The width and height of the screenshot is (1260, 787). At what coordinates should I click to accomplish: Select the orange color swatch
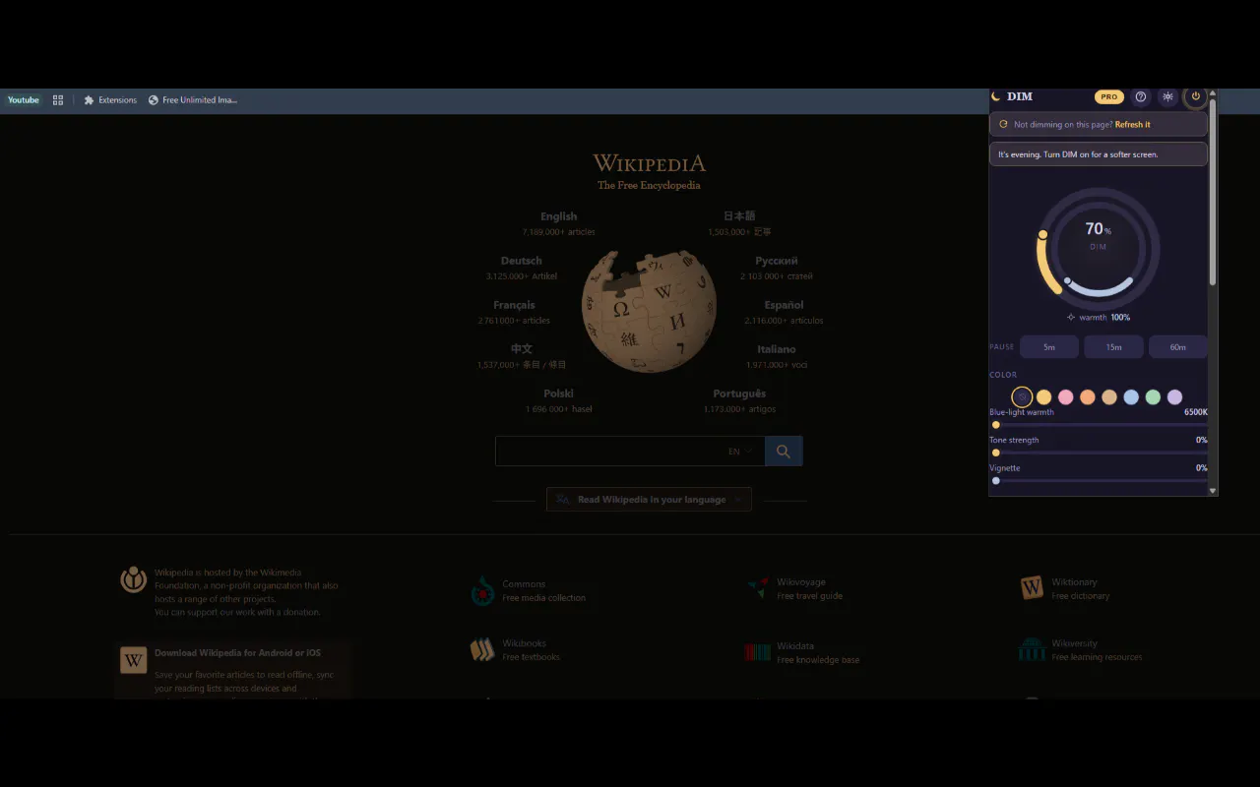pos(1088,397)
